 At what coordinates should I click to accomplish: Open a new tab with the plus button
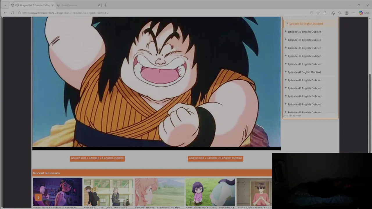[x=105, y=5]
